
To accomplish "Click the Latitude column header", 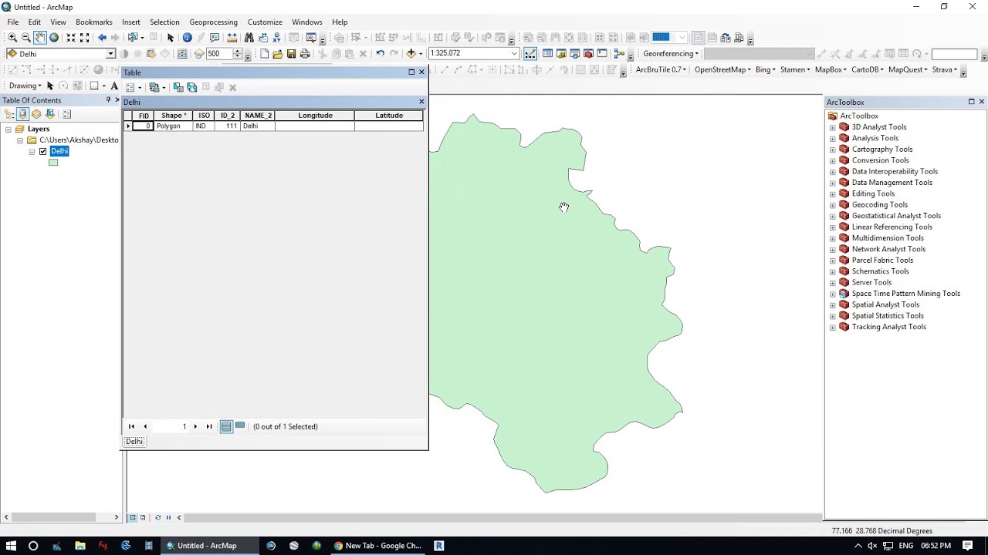I will click(x=389, y=116).
